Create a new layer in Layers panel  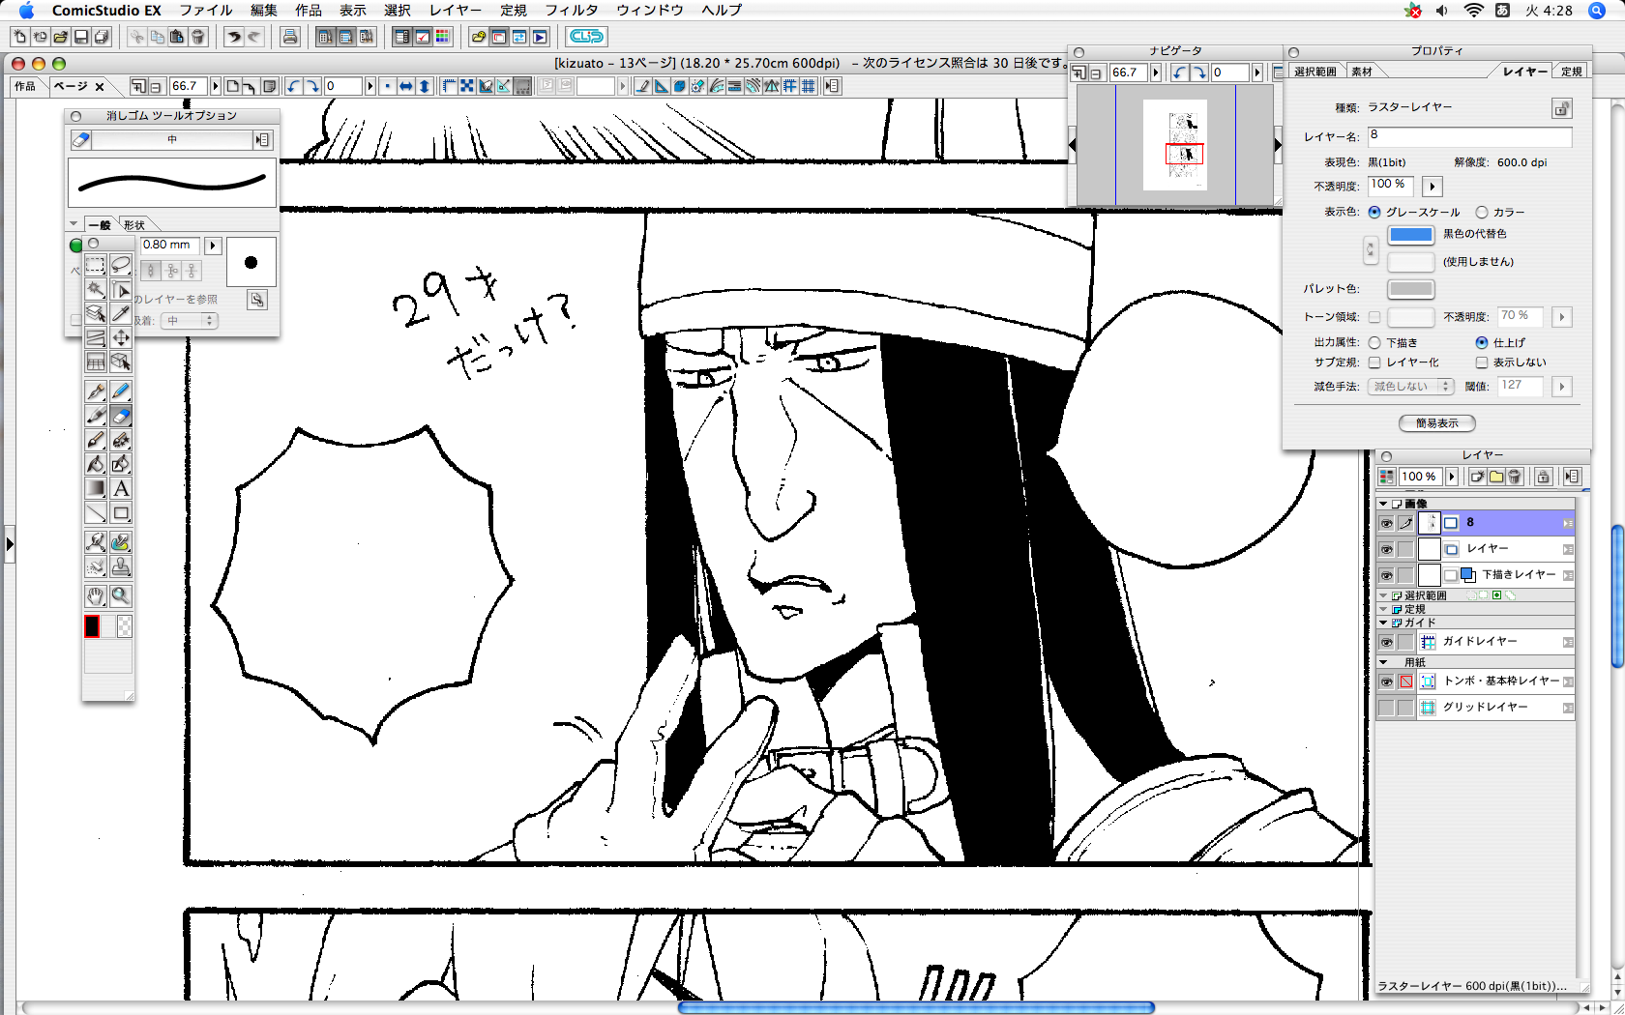point(1477,477)
